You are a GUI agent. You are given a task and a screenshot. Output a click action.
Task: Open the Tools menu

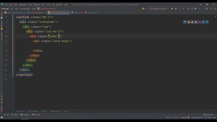coord(48,4)
